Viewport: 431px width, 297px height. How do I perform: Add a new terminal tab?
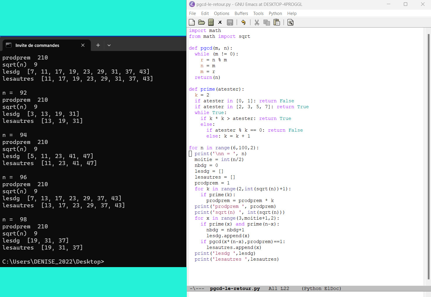(x=98, y=45)
